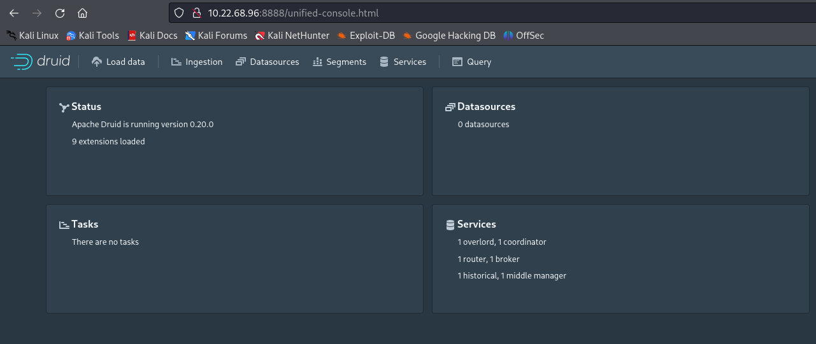Click '1 historical, 1 middle manager' line
Image resolution: width=816 pixels, height=344 pixels.
tap(512, 276)
